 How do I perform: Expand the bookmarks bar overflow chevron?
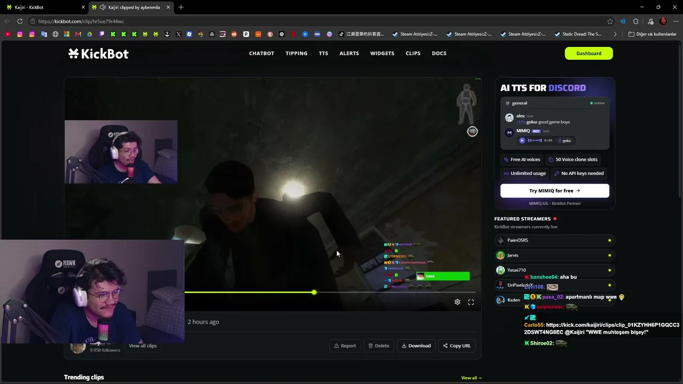[x=615, y=34]
